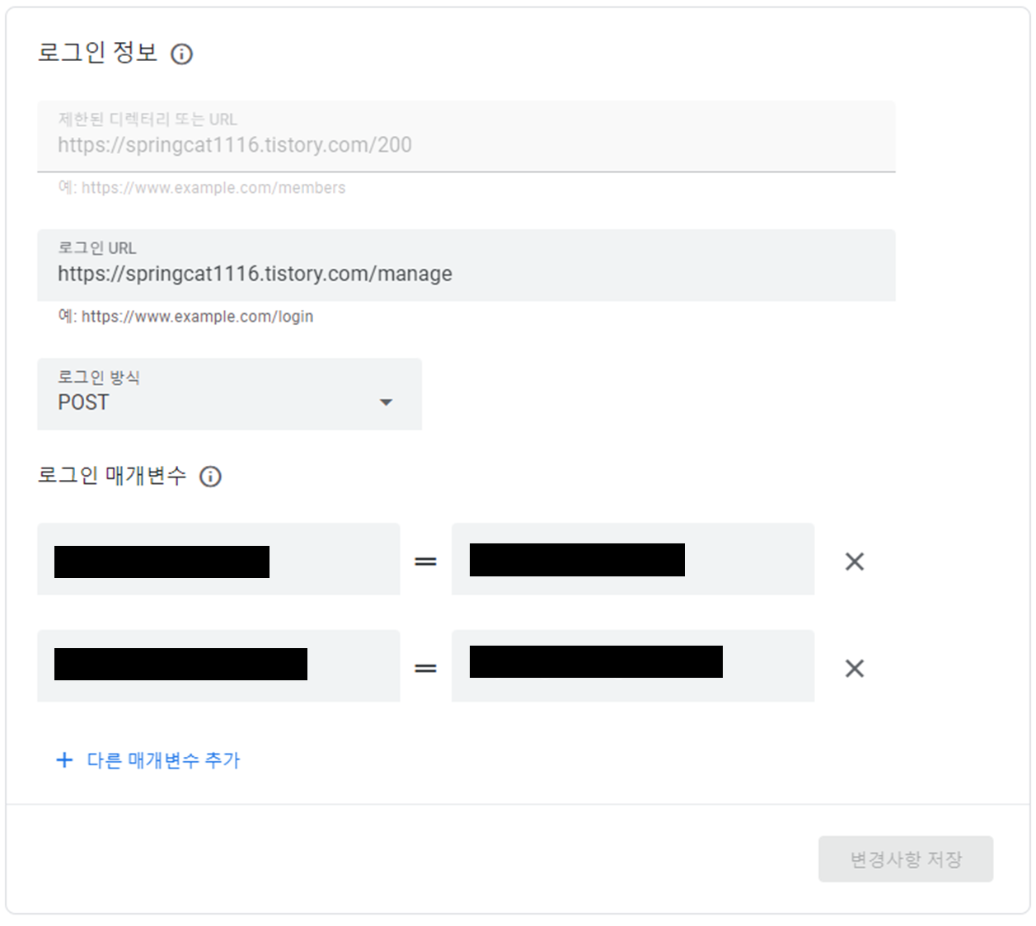This screenshot has width=1036, height=926.
Task: Click the equals sign between the first parameter pair
Action: click(425, 560)
